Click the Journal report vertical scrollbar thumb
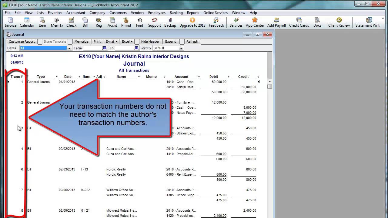 pos(269,87)
